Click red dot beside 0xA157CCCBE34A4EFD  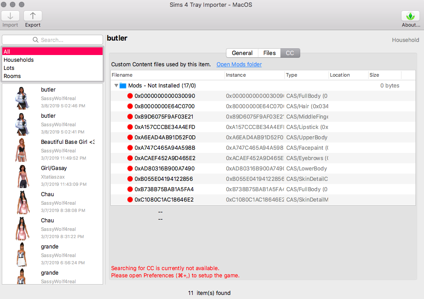click(130, 127)
